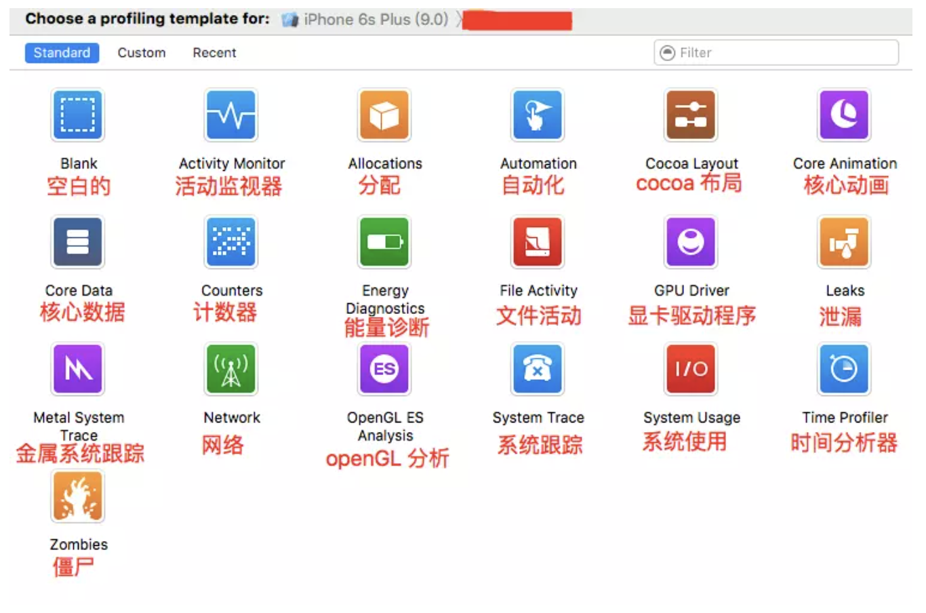This screenshot has width=926, height=613.
Task: Click the Automation label
Action: tap(538, 163)
